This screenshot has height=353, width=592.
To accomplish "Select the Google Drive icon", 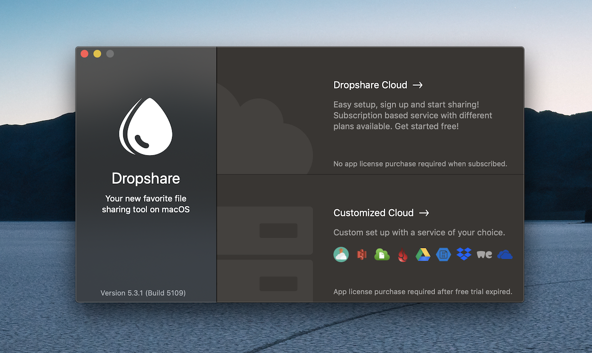I will tap(423, 254).
